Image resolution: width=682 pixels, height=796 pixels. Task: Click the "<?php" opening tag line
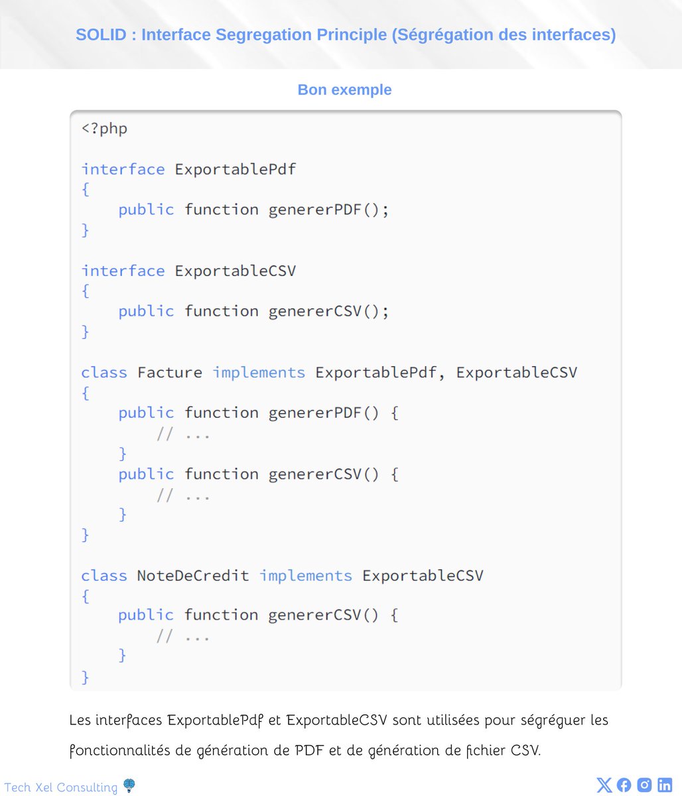pos(104,128)
